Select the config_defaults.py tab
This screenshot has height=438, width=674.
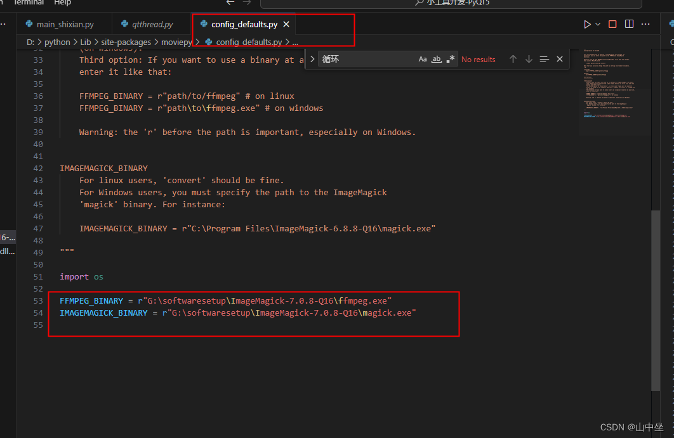(x=244, y=25)
